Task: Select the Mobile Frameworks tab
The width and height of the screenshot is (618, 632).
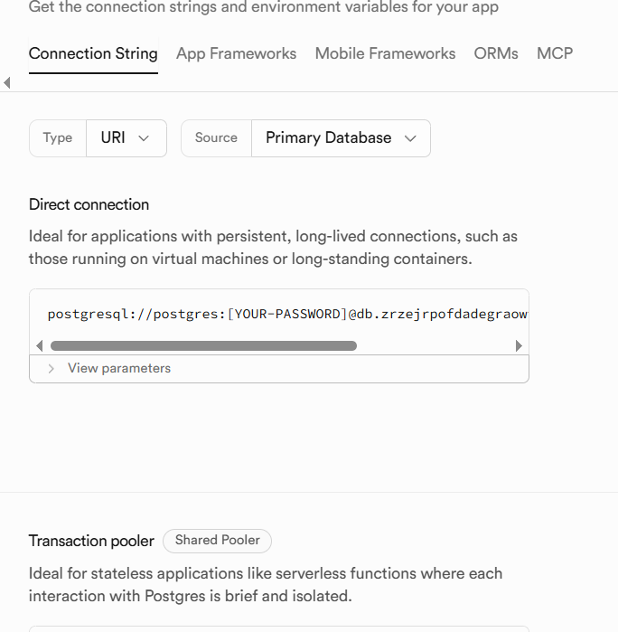Action: 385,53
